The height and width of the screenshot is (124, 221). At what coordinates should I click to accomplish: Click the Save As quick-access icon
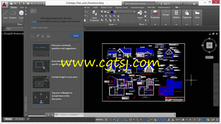tap(24, 3)
